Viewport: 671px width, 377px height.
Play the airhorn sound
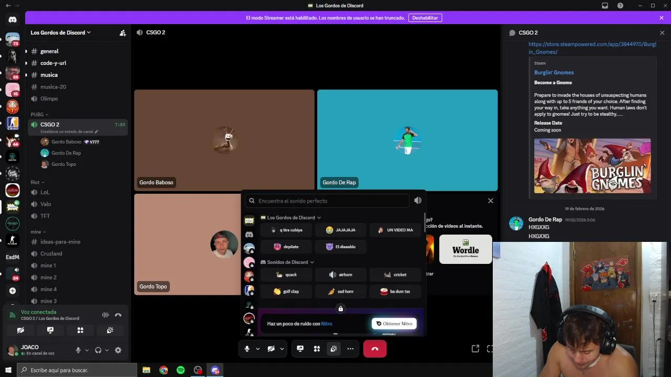click(341, 274)
